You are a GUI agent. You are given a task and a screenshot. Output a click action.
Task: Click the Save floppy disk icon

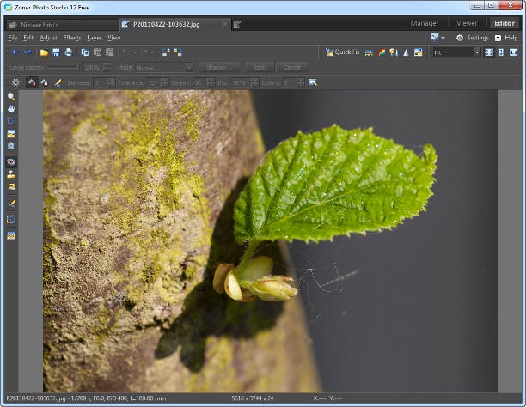coord(56,52)
